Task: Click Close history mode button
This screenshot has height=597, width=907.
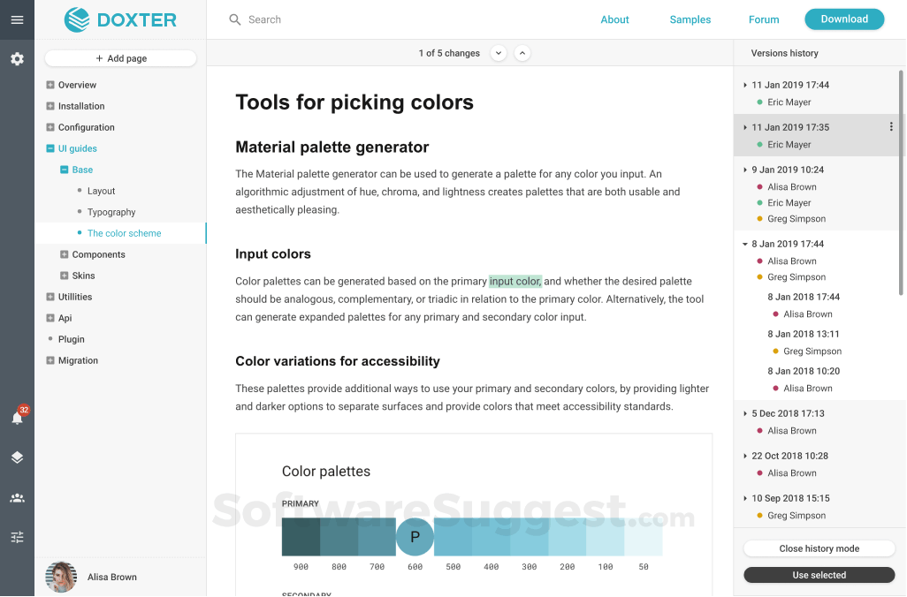Action: [819, 548]
